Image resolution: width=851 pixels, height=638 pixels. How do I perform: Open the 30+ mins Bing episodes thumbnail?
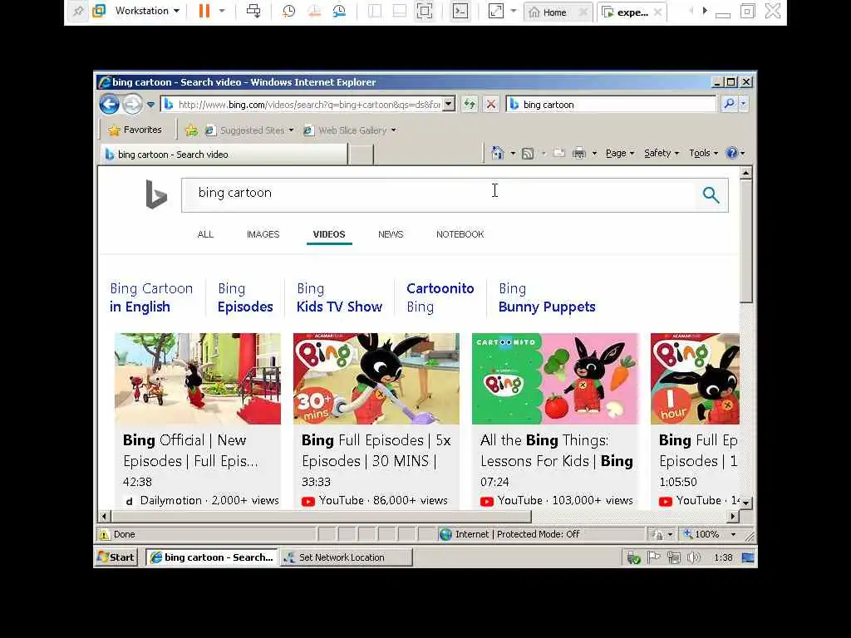coord(376,379)
